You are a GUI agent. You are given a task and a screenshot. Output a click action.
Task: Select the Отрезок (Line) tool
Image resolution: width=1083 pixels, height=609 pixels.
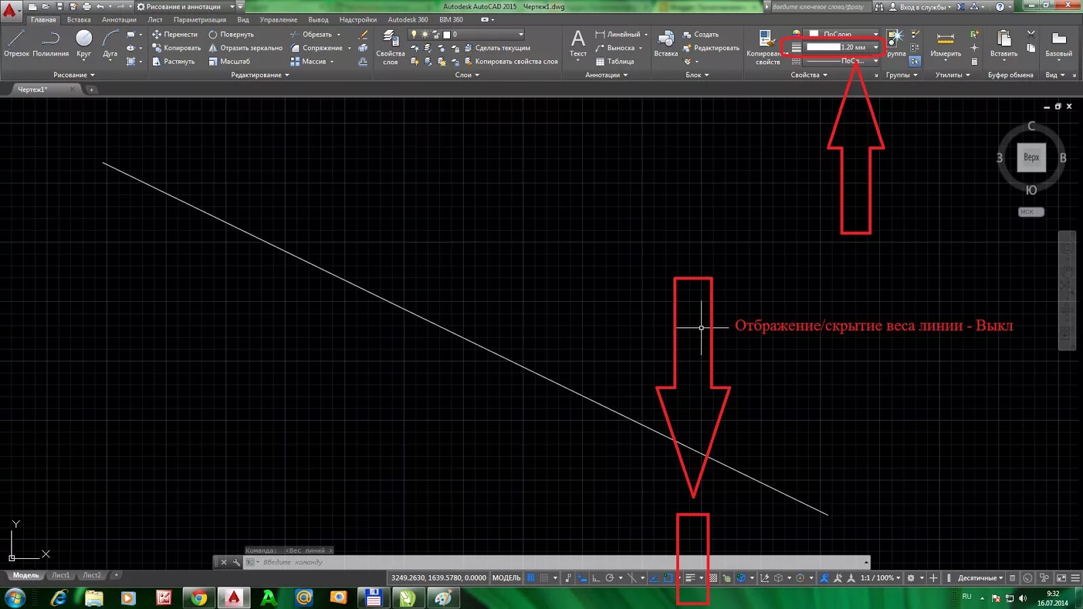pyautogui.click(x=16, y=43)
